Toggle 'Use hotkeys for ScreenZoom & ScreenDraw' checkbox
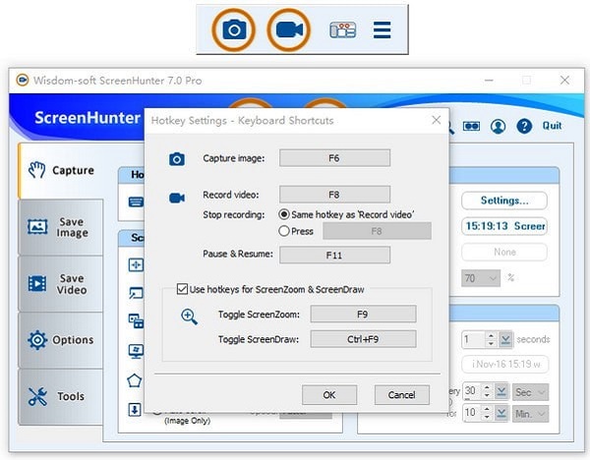 182,289
